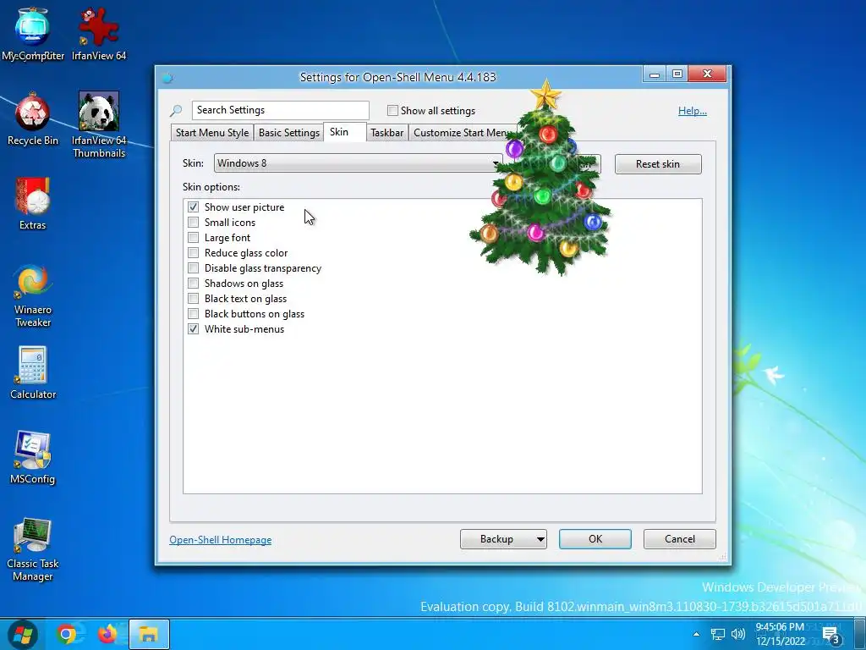Toggle the Show all settings checkbox

pyautogui.click(x=392, y=111)
